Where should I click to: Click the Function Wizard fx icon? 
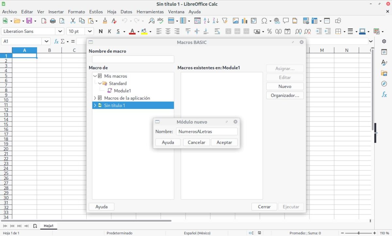pyautogui.click(x=56, y=41)
